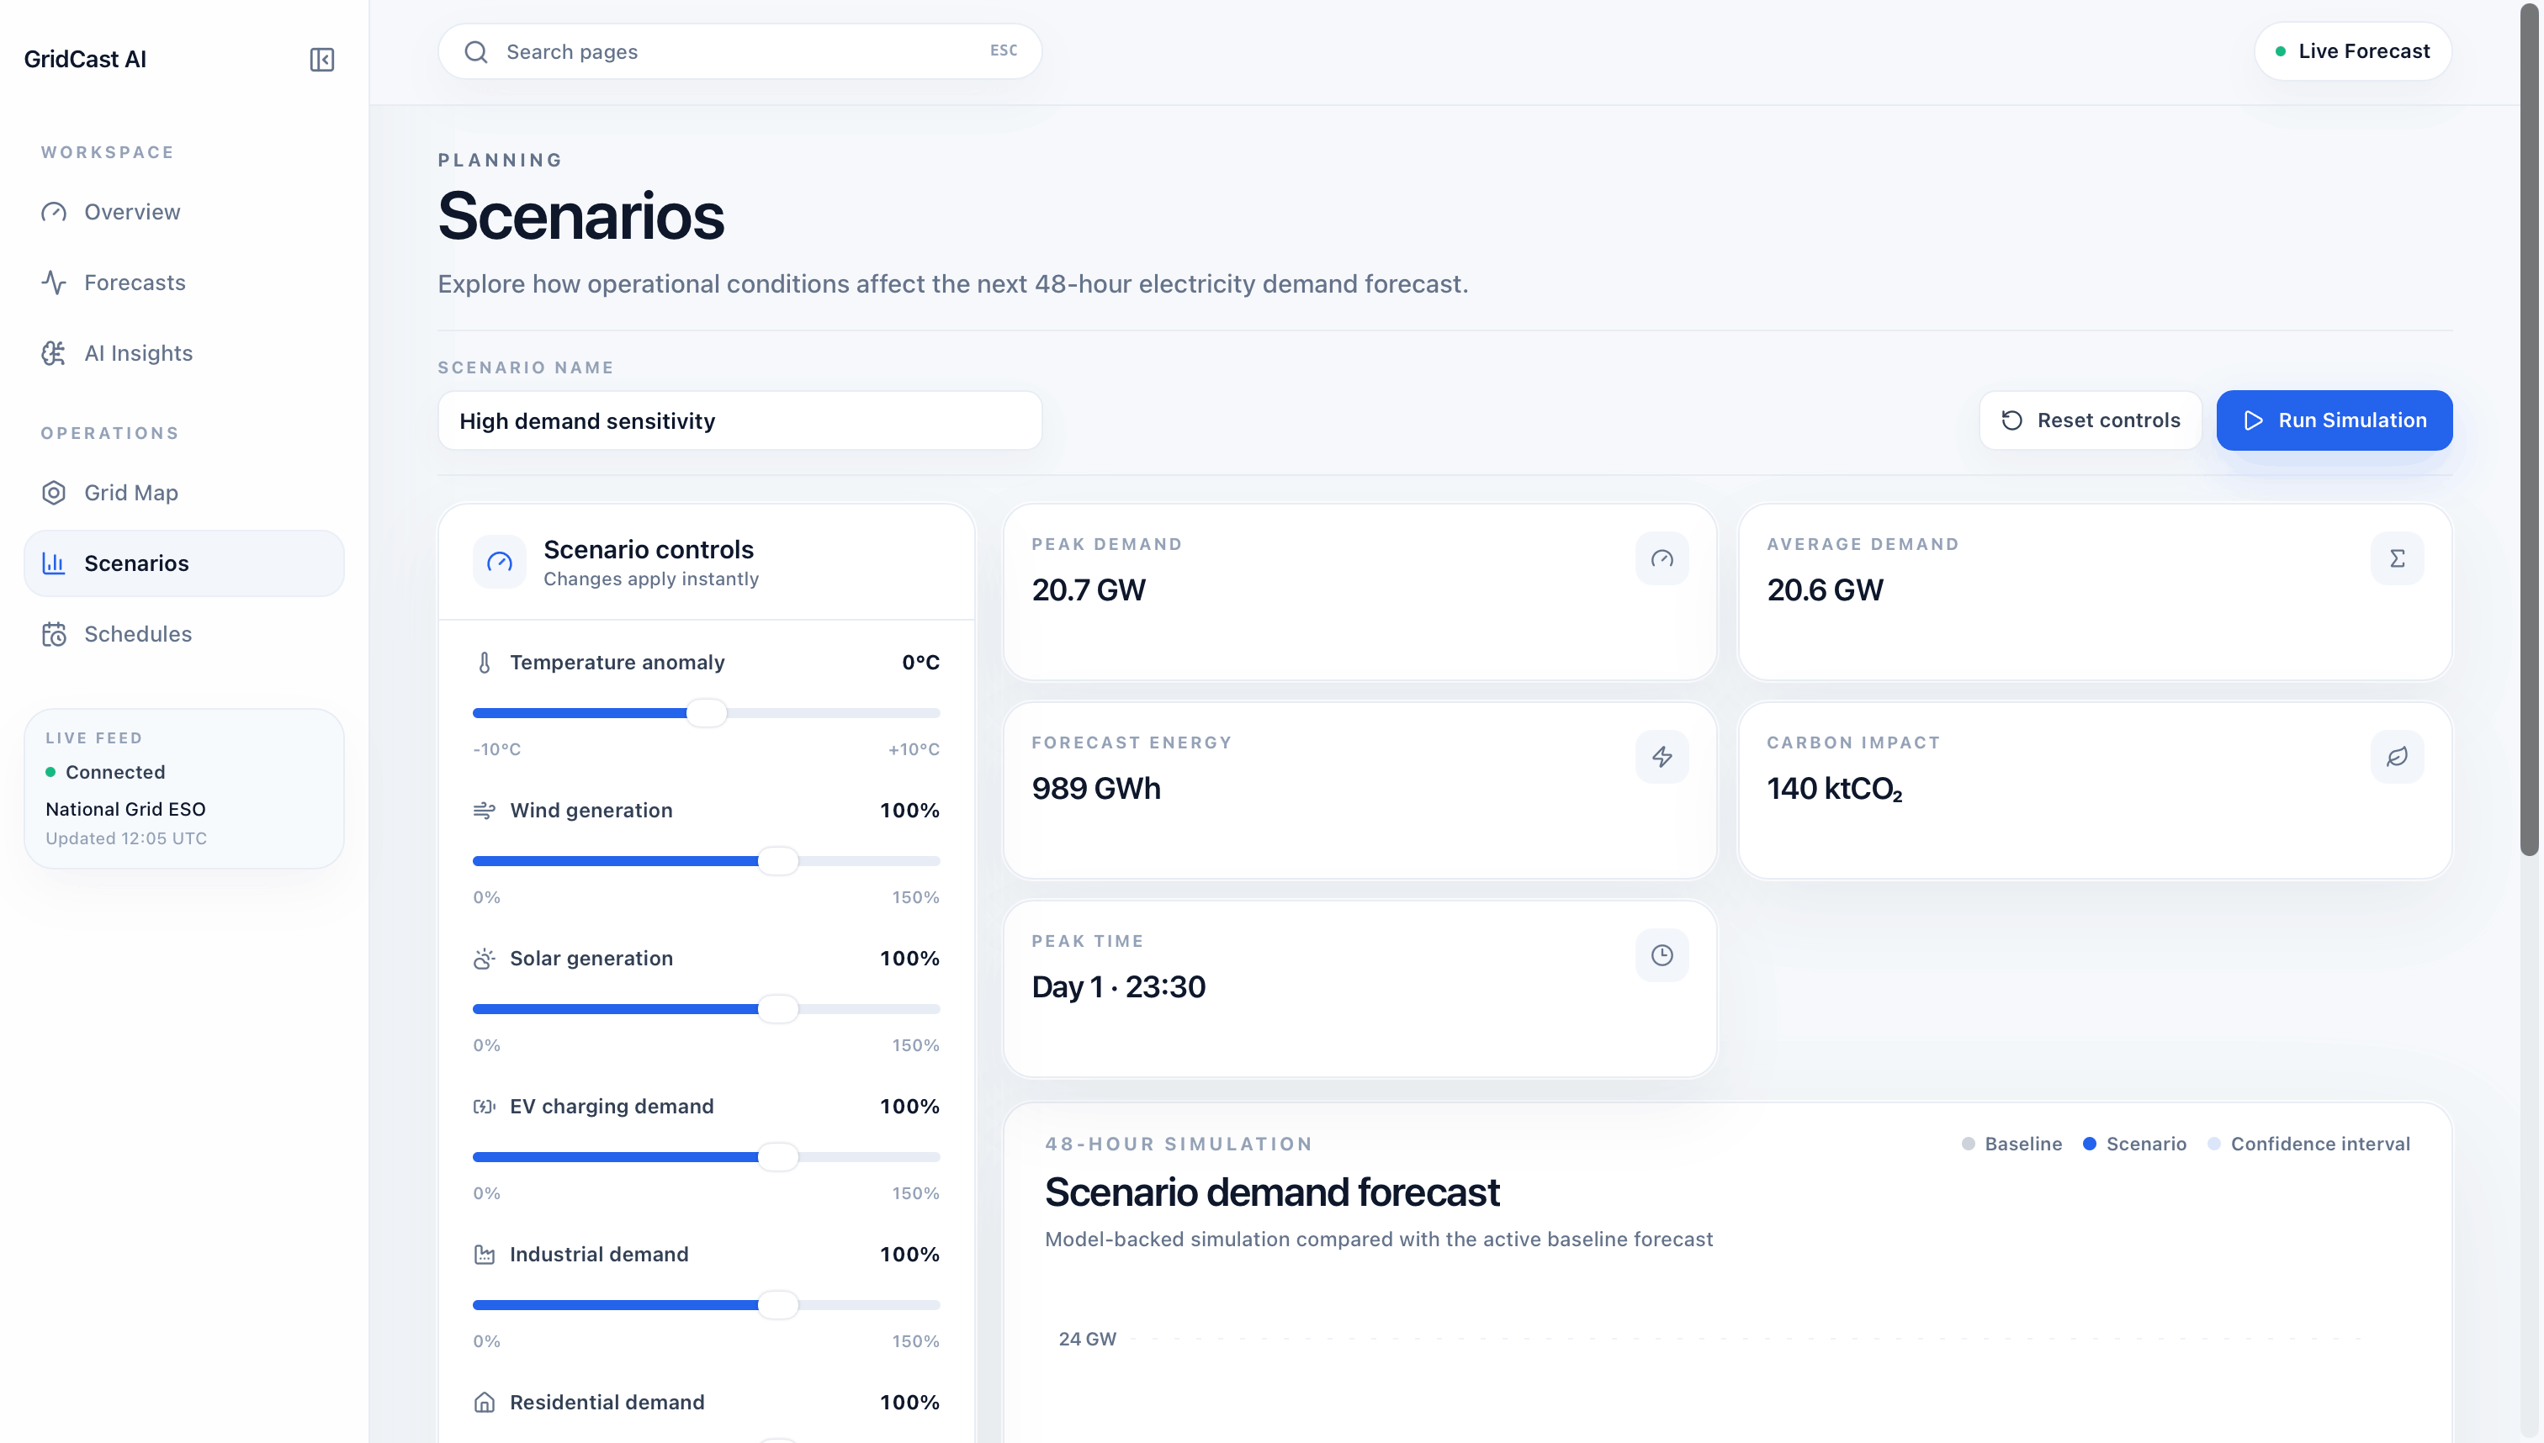Toggle the Scenario legend entry
The height and width of the screenshot is (1443, 2544).
tap(2134, 1144)
